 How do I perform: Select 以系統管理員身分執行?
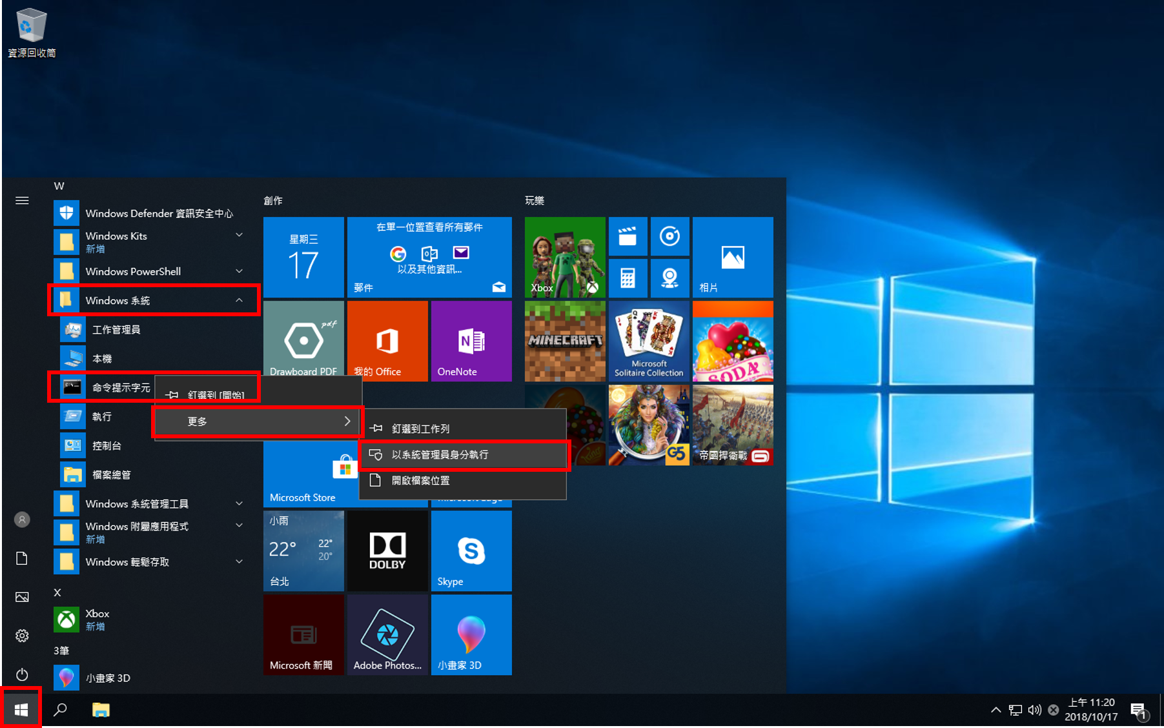462,454
